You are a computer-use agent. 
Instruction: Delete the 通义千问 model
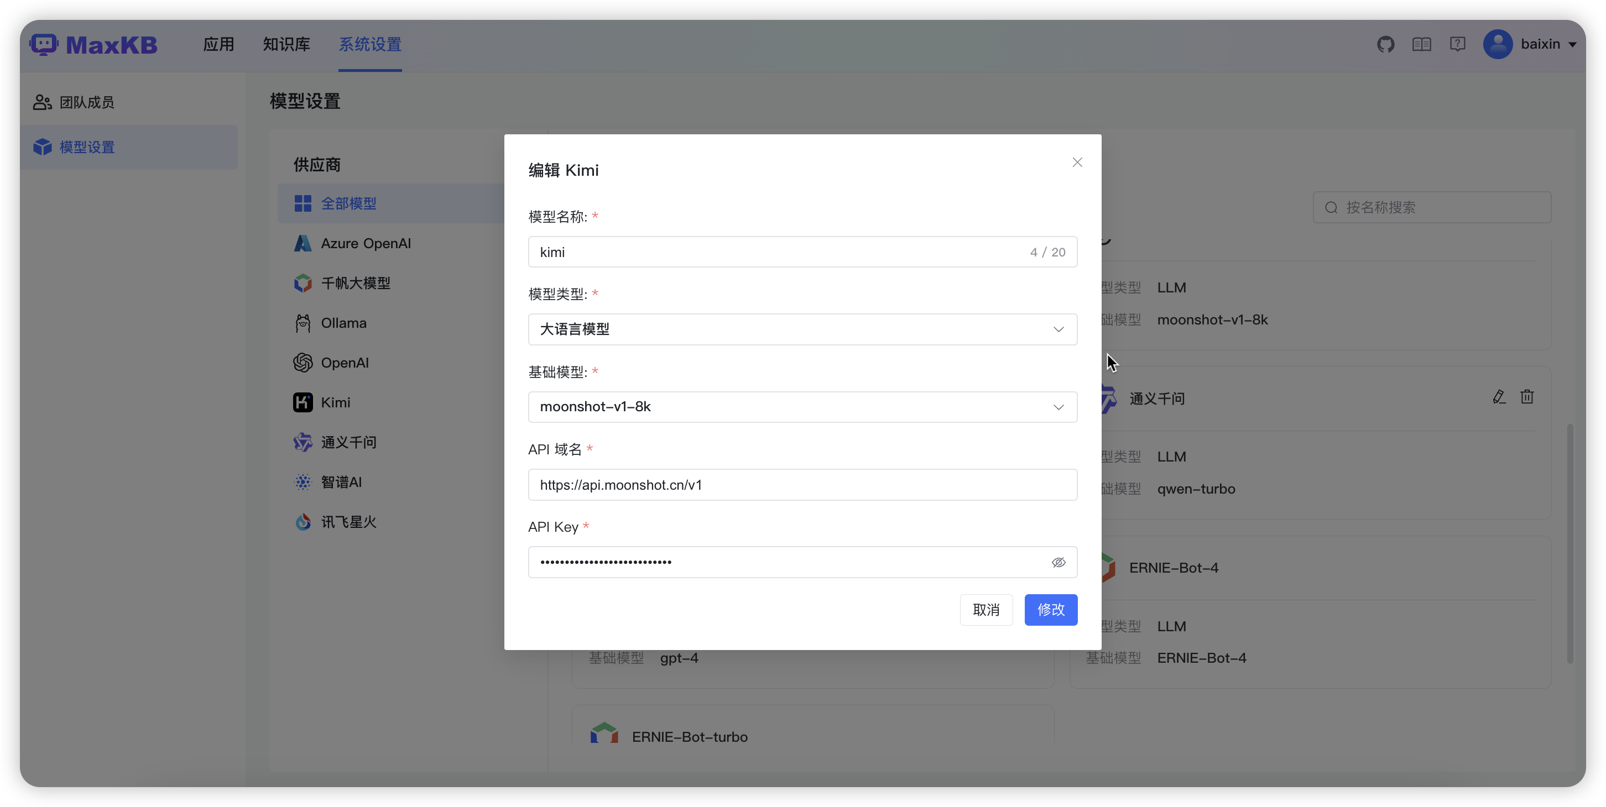click(1527, 396)
